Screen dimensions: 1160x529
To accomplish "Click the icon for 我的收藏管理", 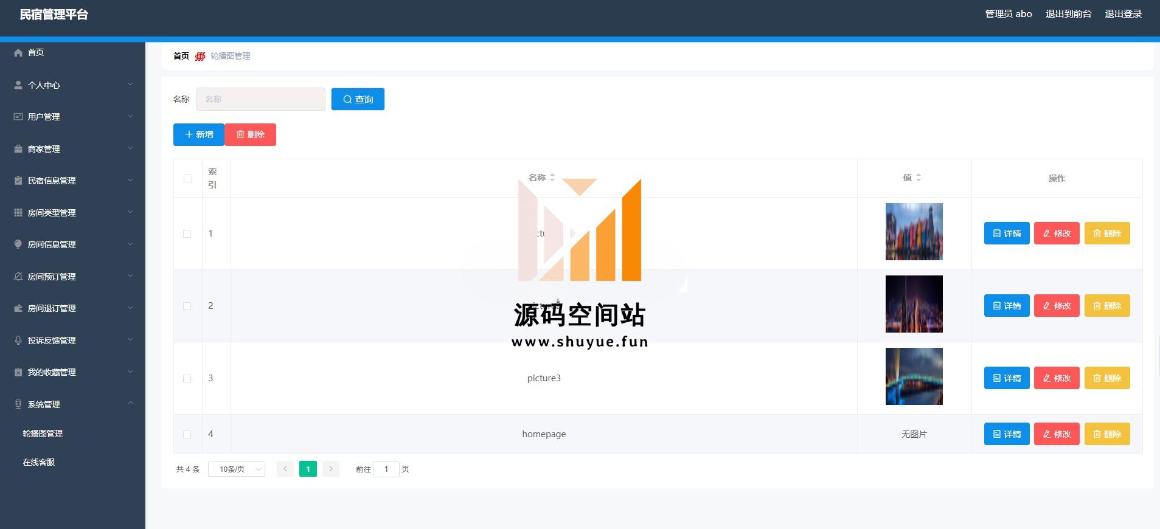I will (x=18, y=372).
